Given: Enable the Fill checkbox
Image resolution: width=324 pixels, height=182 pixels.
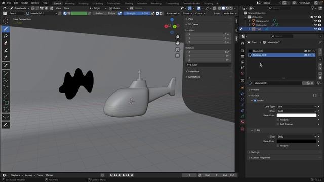Looking at the screenshot, I should pyautogui.click(x=255, y=130).
